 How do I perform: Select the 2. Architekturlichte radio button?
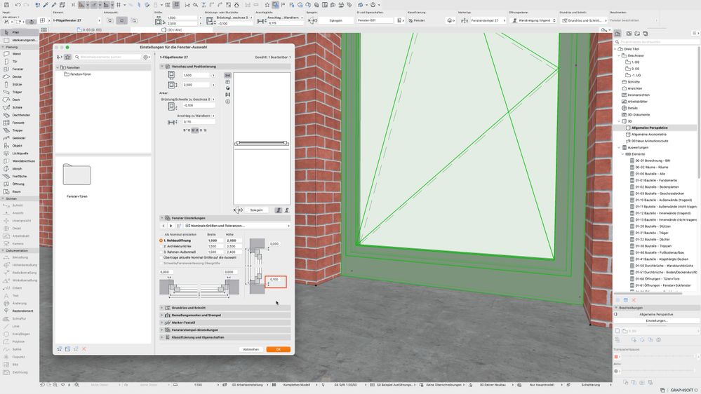161,246
